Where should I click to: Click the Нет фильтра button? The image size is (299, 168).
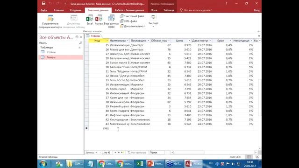tap(137, 153)
